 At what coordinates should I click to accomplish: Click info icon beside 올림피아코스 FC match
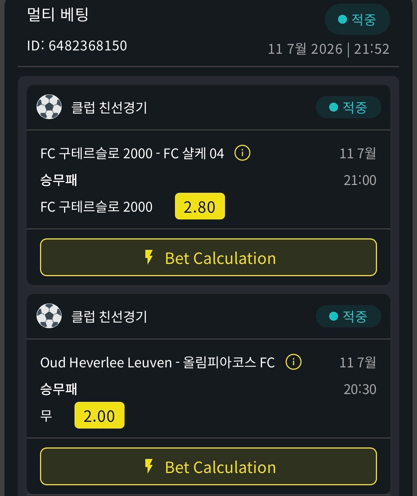pyautogui.click(x=294, y=362)
